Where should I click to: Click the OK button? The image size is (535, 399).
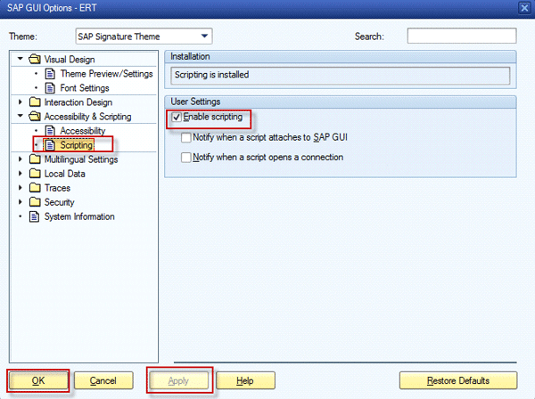[38, 380]
